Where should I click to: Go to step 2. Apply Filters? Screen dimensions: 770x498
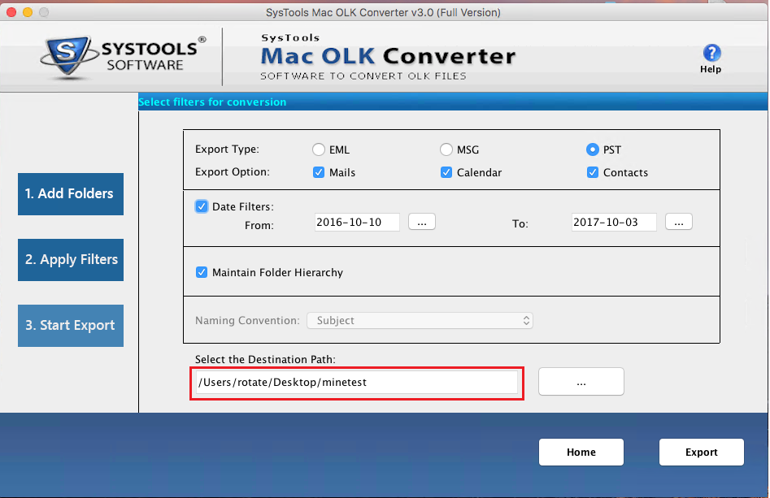71,259
